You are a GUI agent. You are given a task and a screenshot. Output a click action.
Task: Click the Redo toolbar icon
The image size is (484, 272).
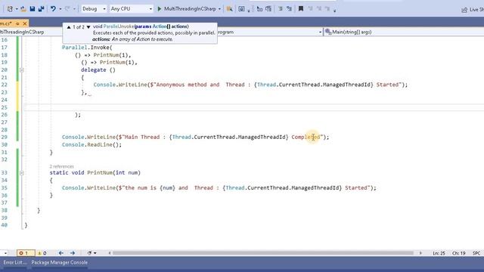tap(67, 9)
